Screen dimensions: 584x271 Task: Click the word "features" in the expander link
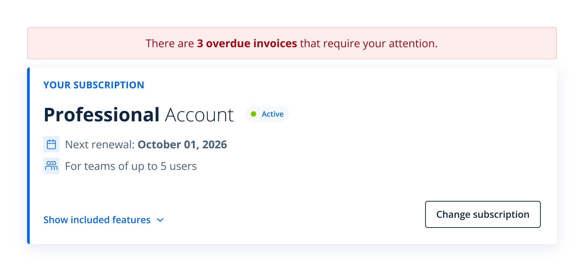(131, 220)
